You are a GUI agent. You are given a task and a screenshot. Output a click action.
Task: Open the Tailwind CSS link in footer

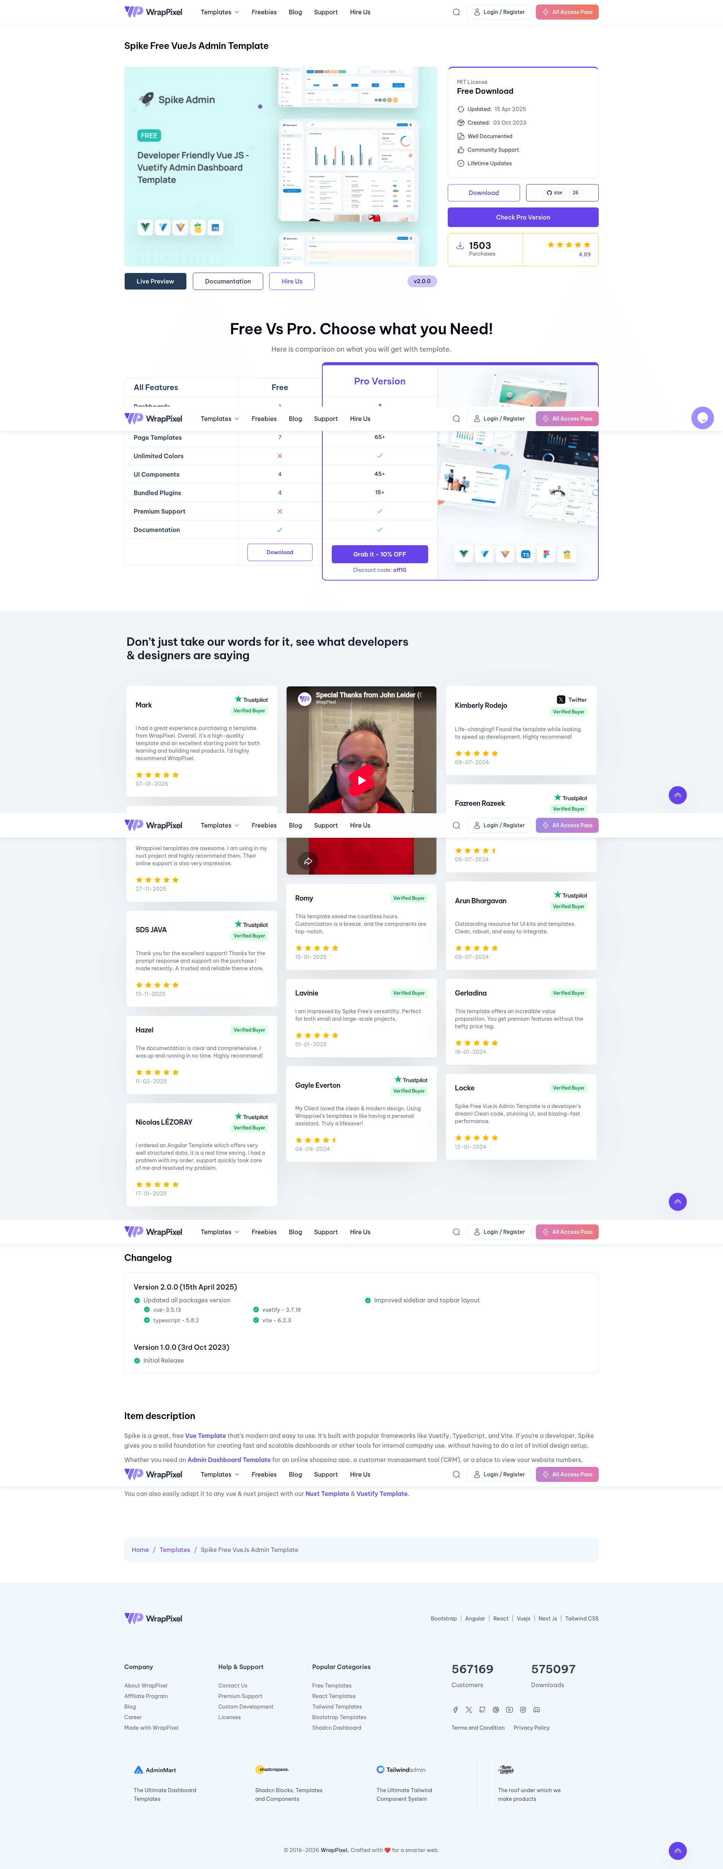click(x=581, y=1619)
